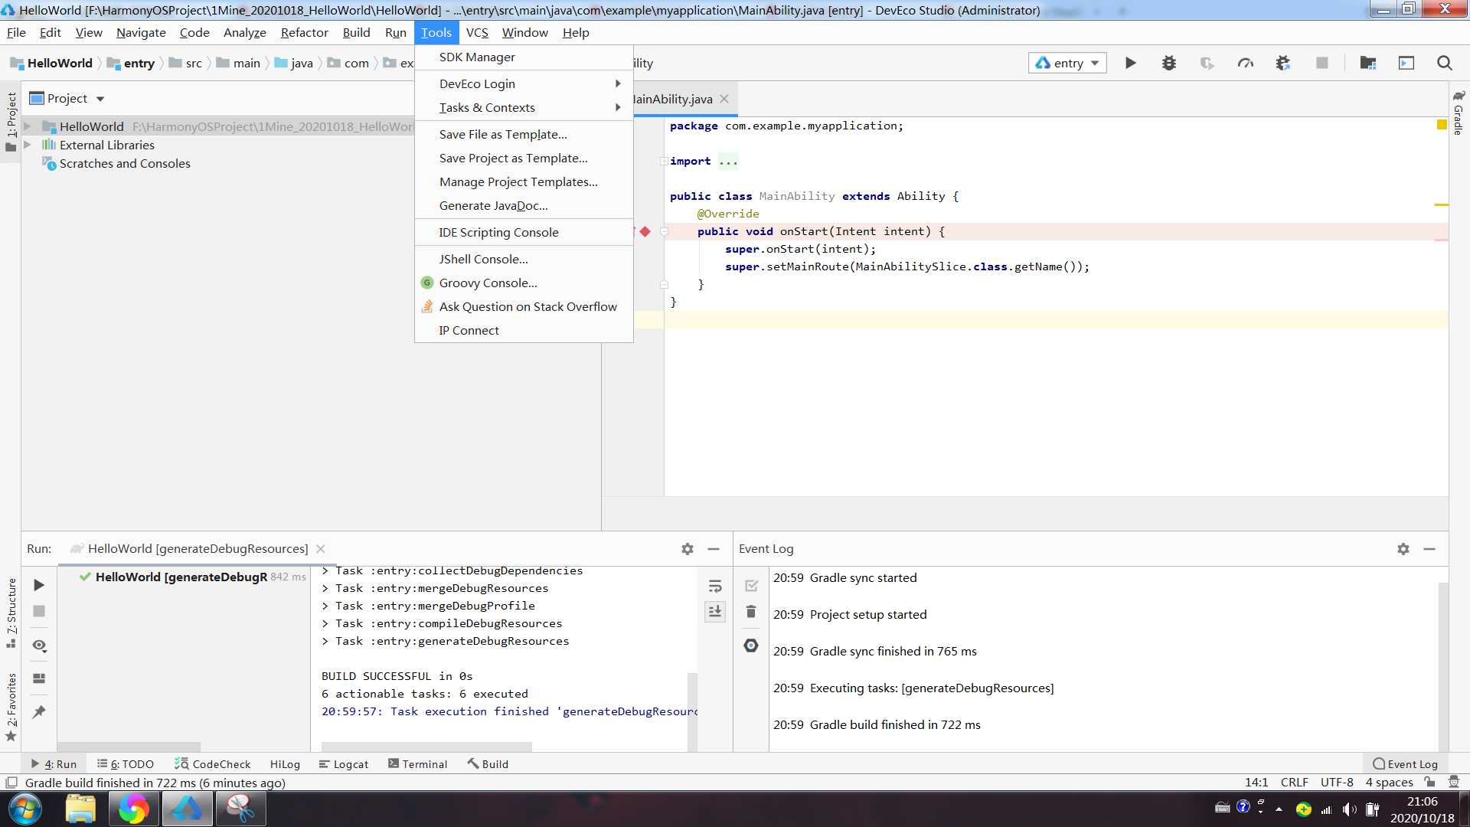This screenshot has height=827, width=1470.
Task: Open DevEco Login submenu
Action: point(524,83)
